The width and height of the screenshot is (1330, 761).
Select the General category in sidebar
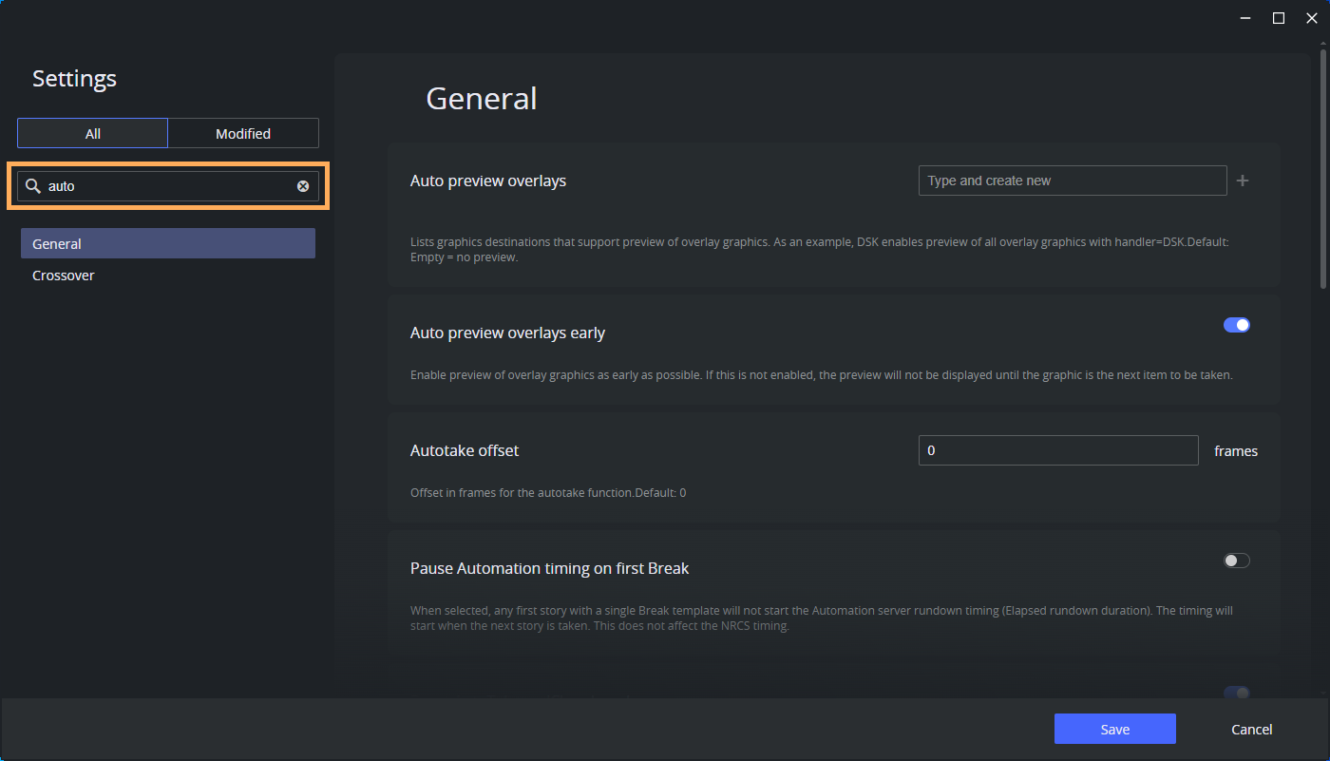pyautogui.click(x=168, y=244)
